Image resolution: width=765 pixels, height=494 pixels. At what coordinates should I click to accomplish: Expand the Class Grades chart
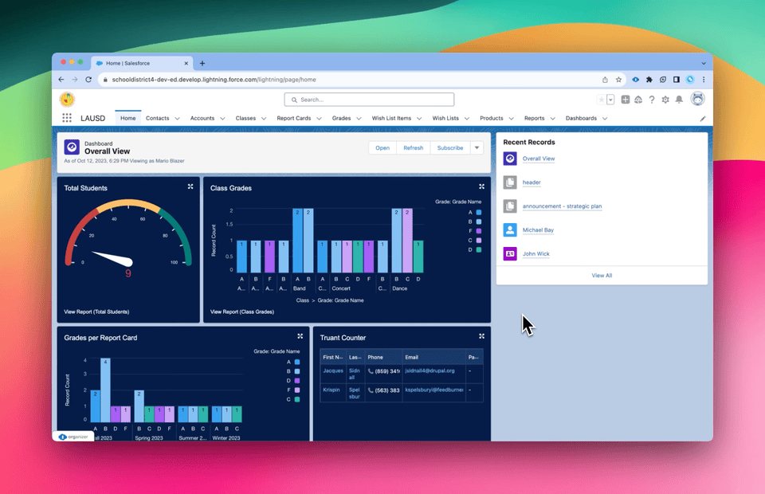coord(481,186)
